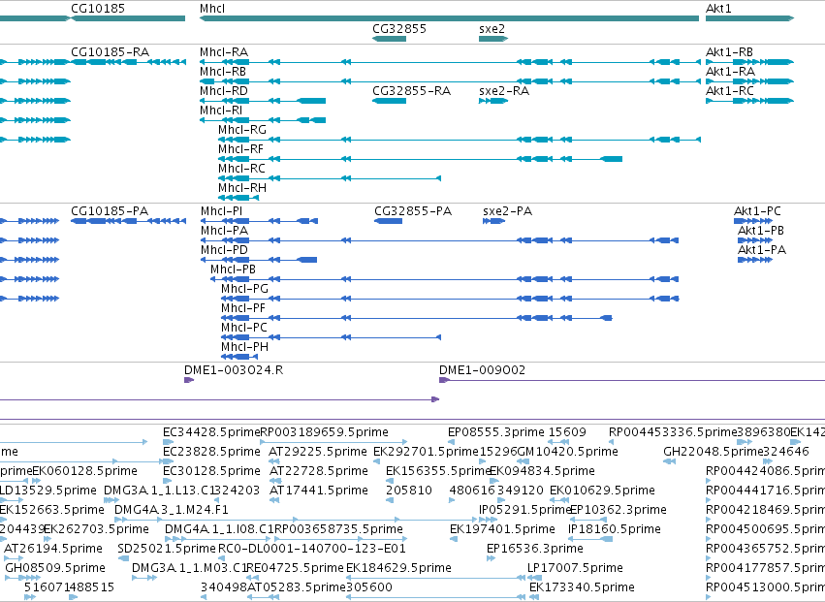Open the EK156355.5prime EST label
The width and height of the screenshot is (825, 602).
pos(438,471)
